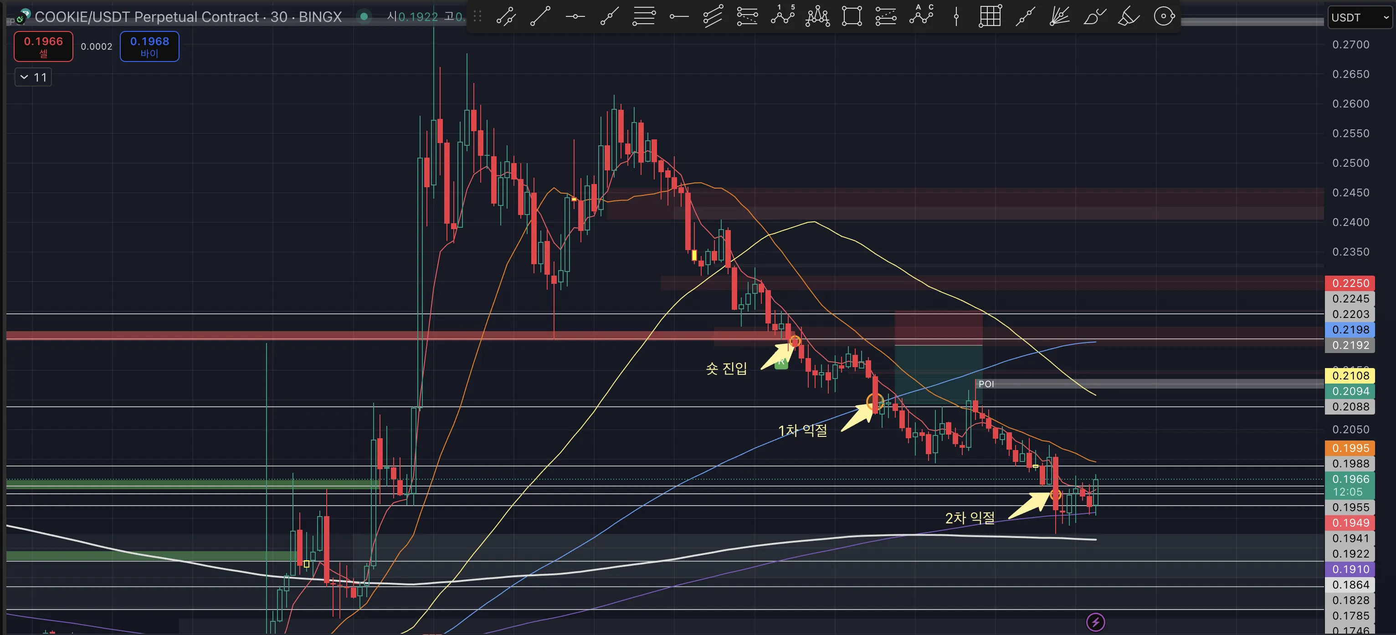This screenshot has height=635, width=1396.
Task: Select the Circle drawing tool
Action: [x=1164, y=16]
